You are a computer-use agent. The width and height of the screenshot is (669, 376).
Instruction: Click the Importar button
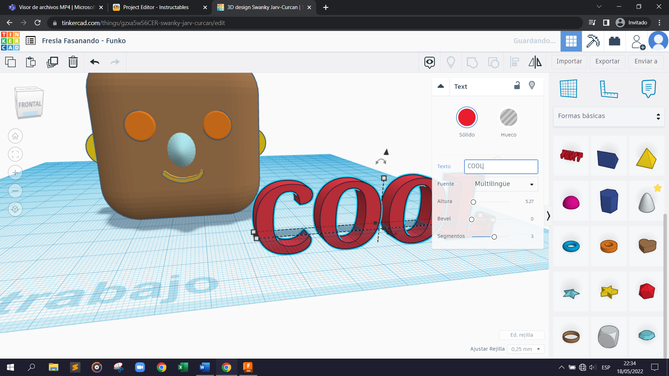[x=569, y=61]
